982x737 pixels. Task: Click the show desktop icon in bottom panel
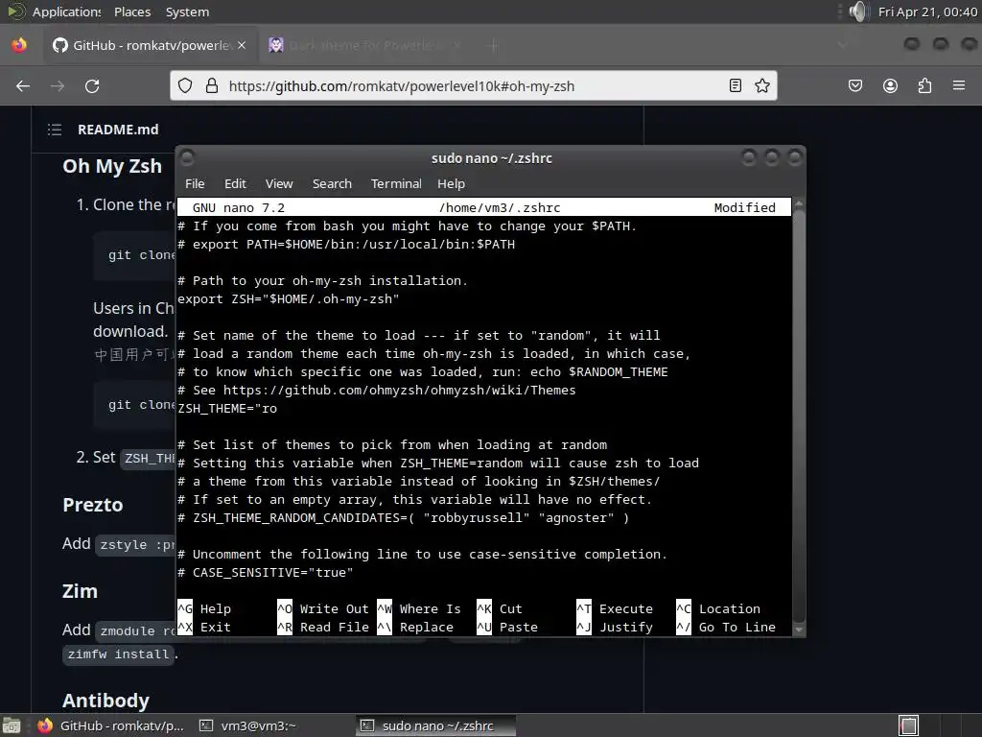coord(12,725)
